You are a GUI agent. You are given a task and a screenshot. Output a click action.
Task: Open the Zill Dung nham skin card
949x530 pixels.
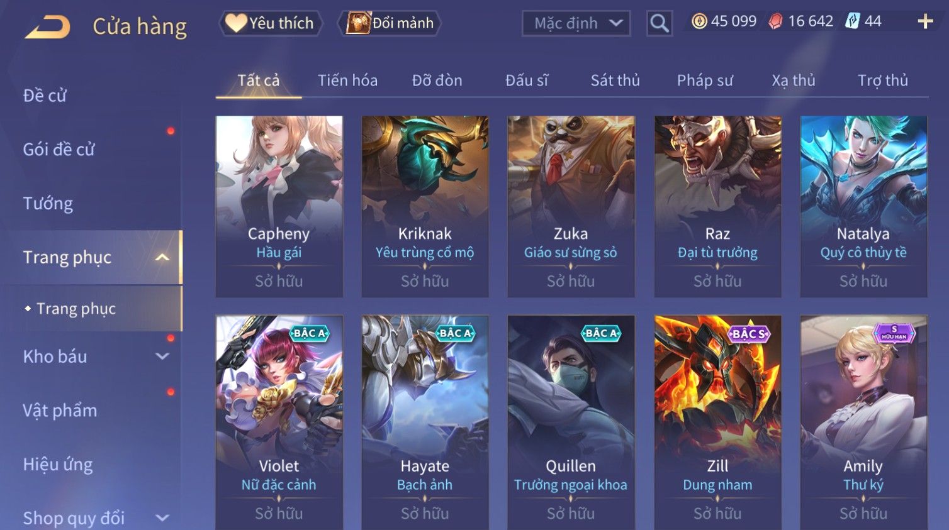point(717,422)
